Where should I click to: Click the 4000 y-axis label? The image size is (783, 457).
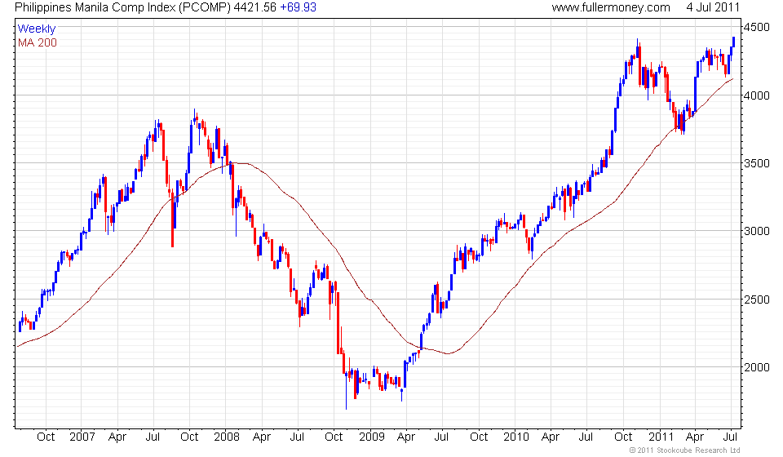[757, 95]
